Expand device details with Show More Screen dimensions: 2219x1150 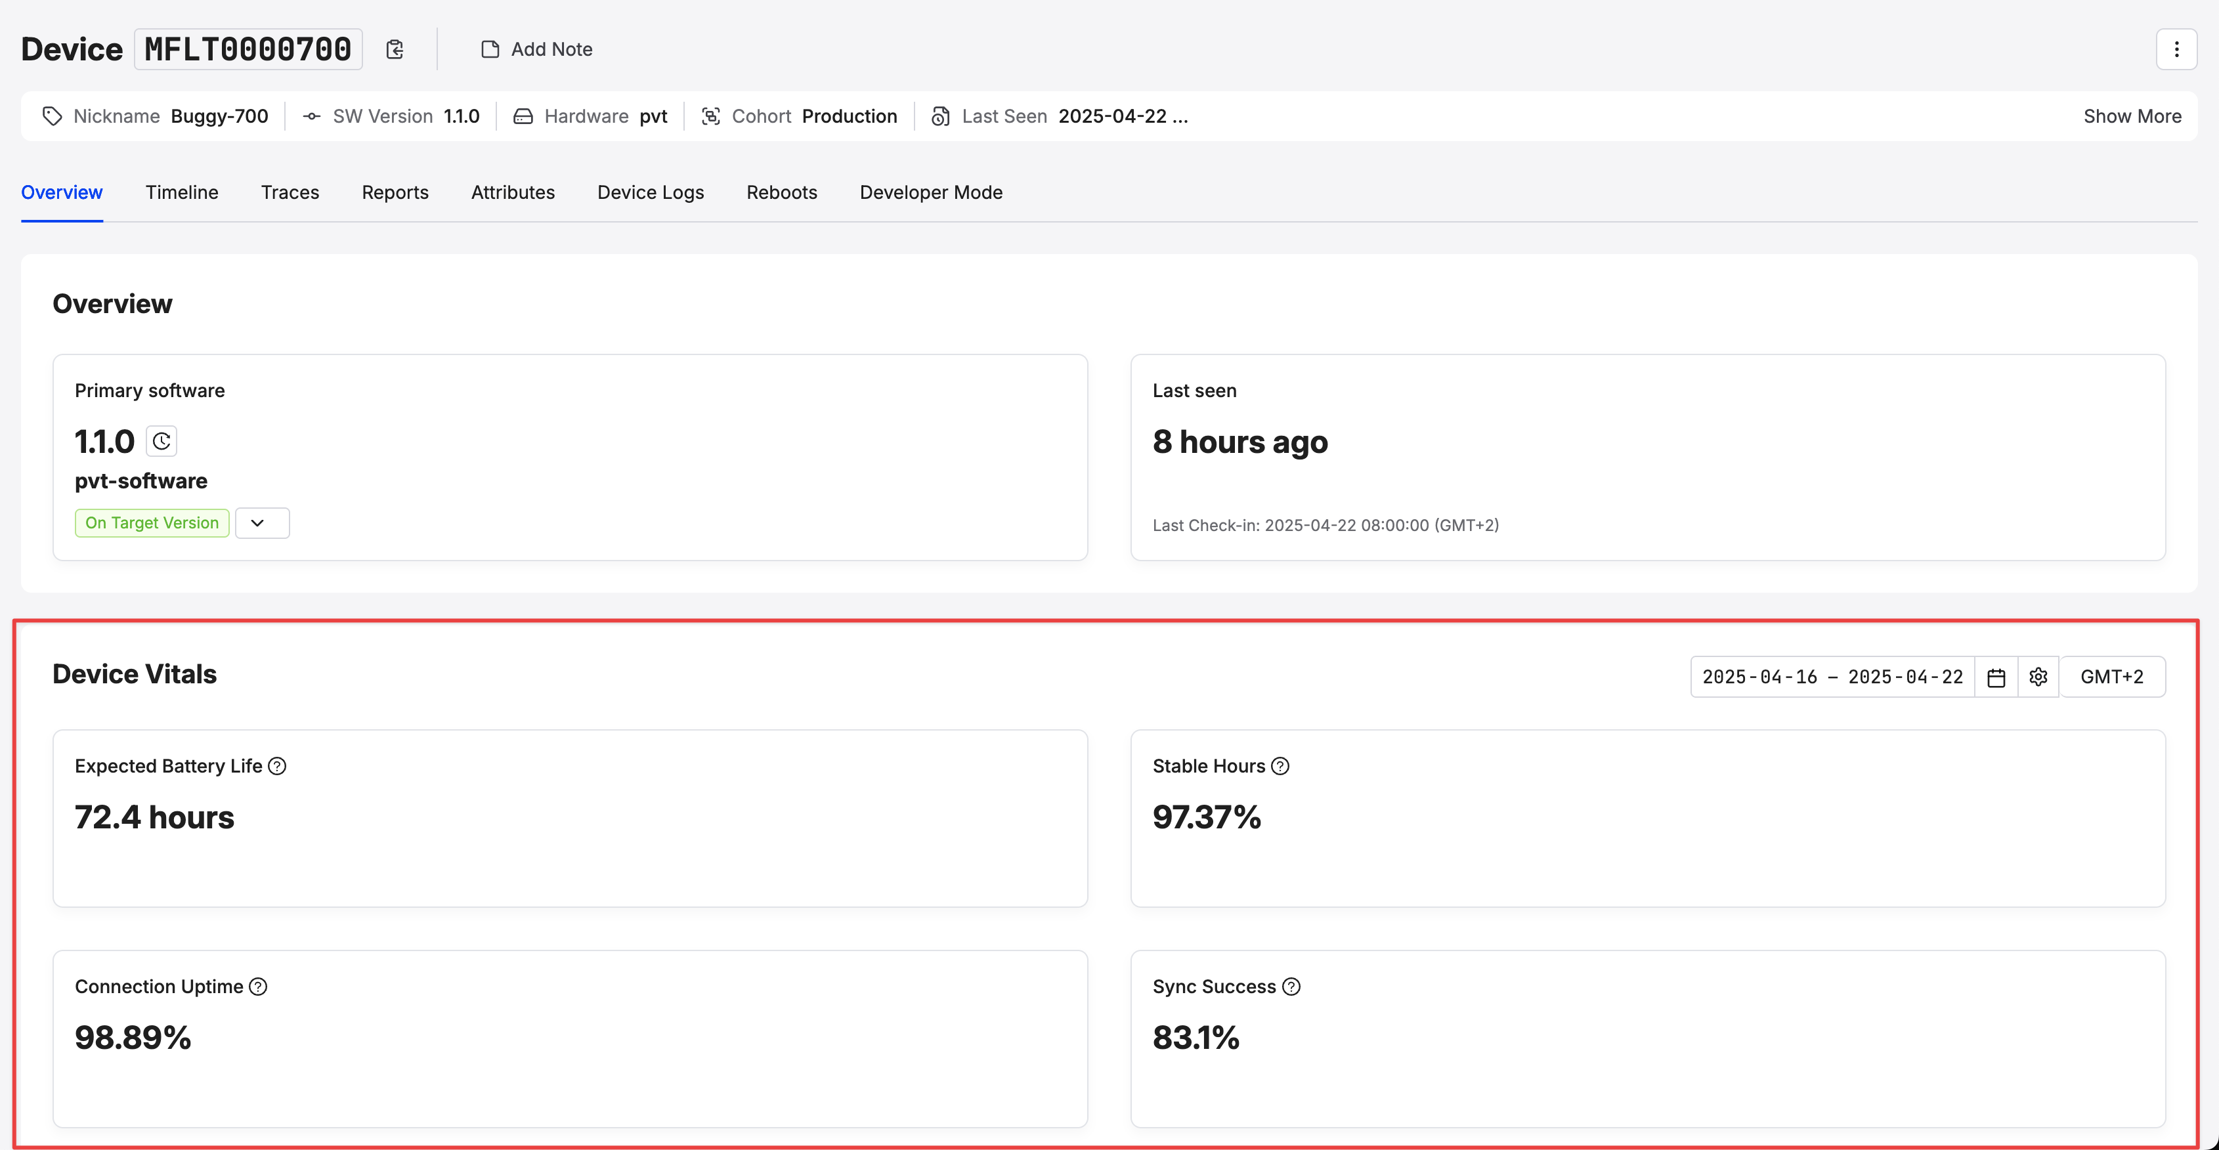coord(2132,116)
